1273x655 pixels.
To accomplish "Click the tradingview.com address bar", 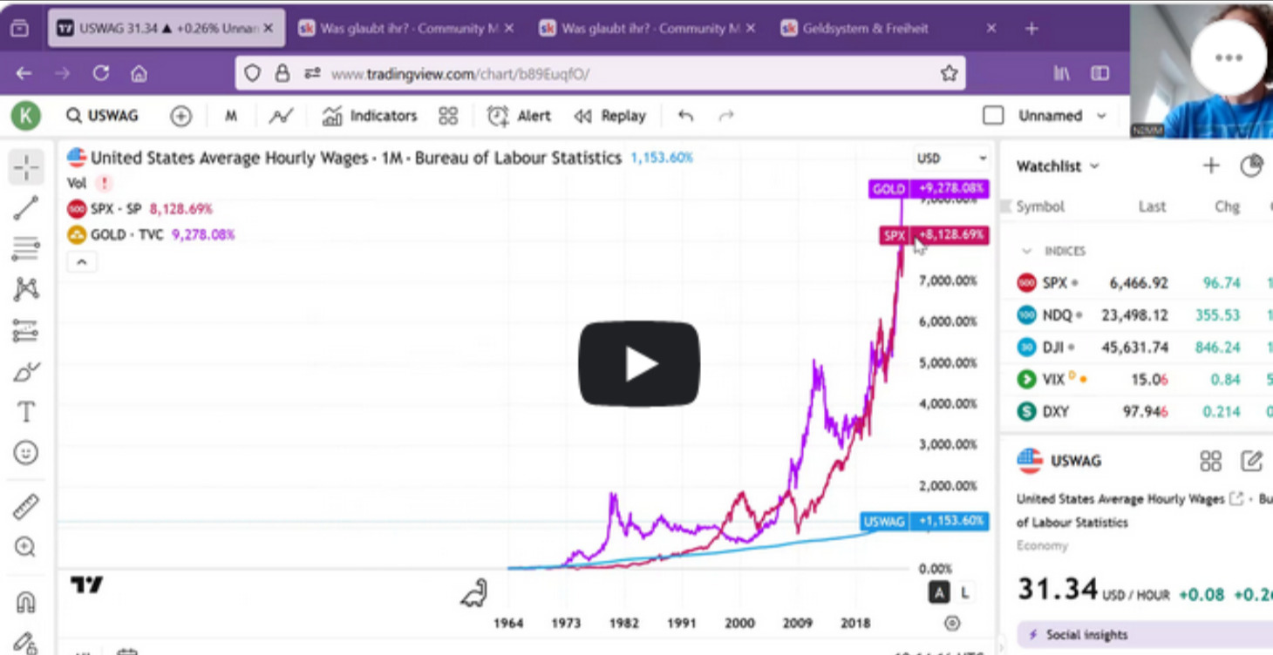I will 600,74.
